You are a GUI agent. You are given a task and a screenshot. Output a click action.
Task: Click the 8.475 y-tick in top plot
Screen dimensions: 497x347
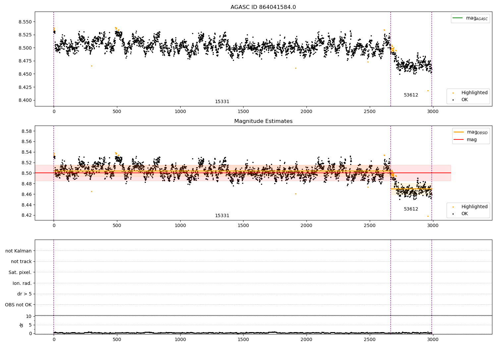pyautogui.click(x=25, y=61)
